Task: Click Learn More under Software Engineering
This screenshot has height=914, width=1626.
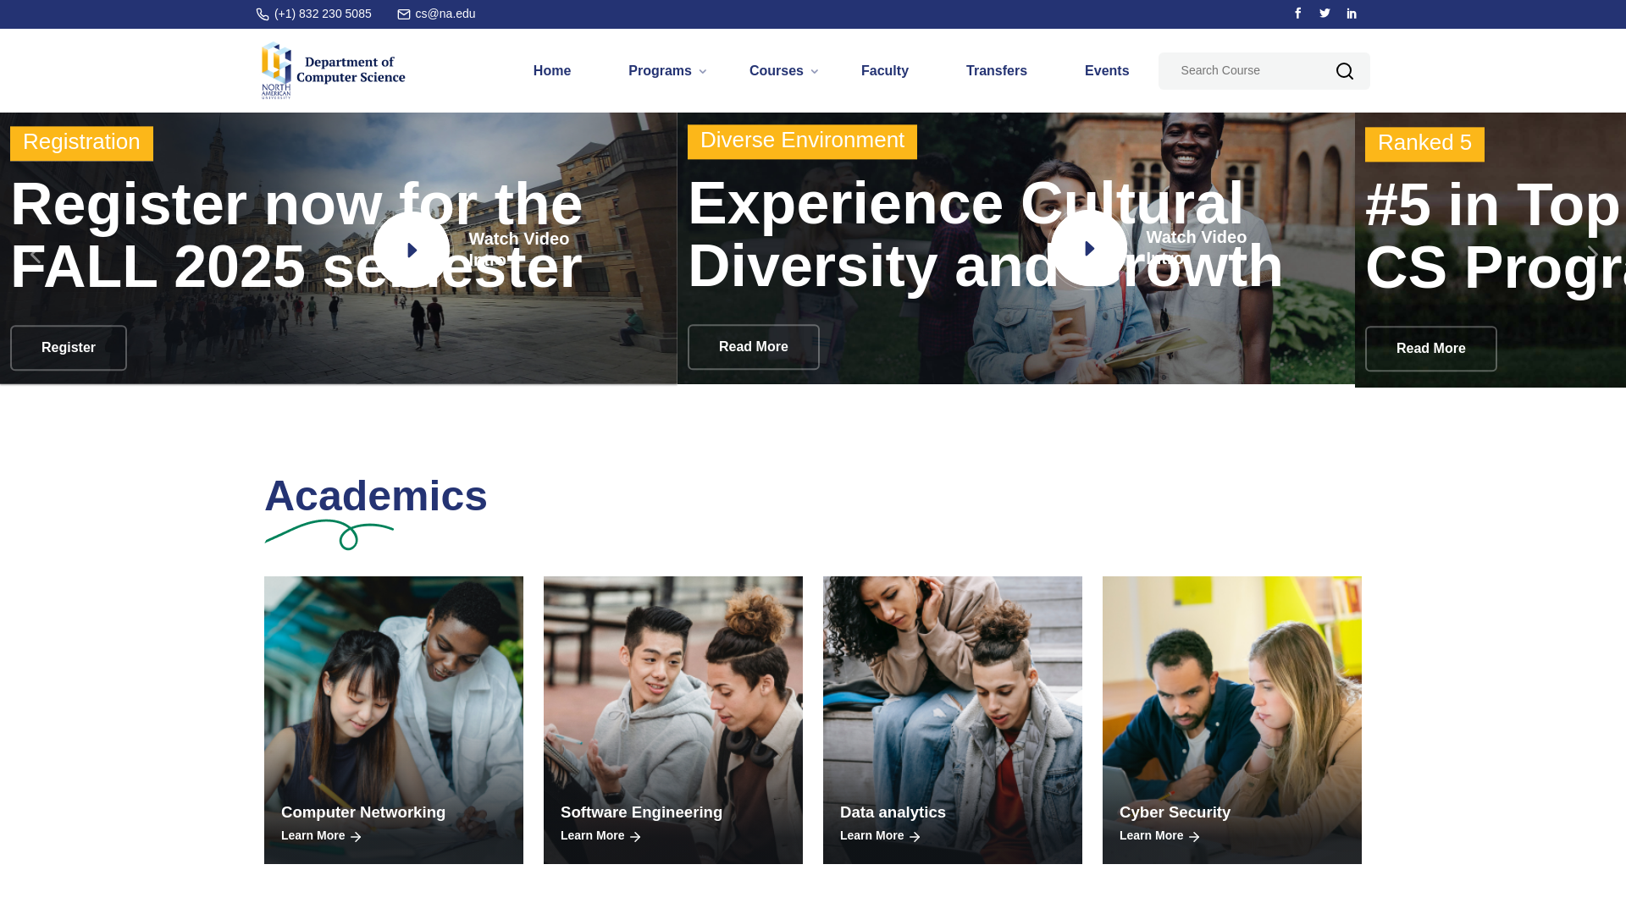Action: [593, 836]
